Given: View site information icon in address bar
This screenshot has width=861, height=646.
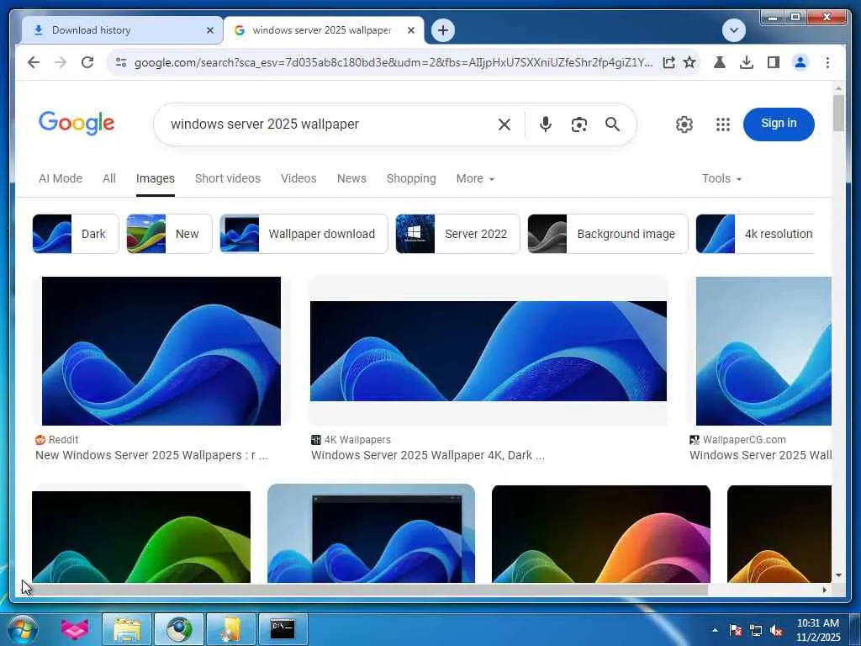Looking at the screenshot, I should (x=121, y=62).
